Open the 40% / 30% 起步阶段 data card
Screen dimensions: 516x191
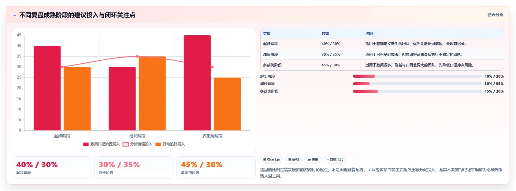(x=51, y=168)
